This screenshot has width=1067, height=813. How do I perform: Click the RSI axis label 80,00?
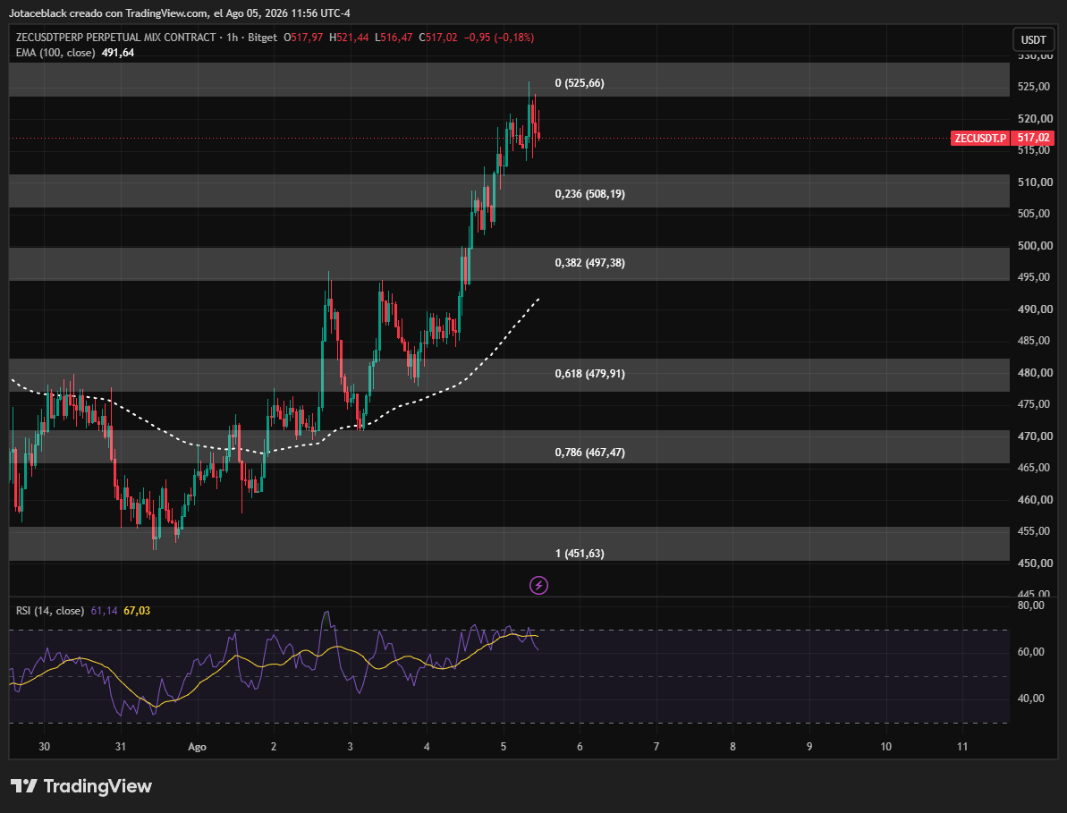point(1029,606)
